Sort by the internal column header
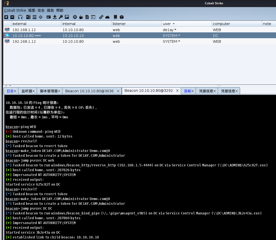This screenshot has height=240, width=276. [86, 24]
